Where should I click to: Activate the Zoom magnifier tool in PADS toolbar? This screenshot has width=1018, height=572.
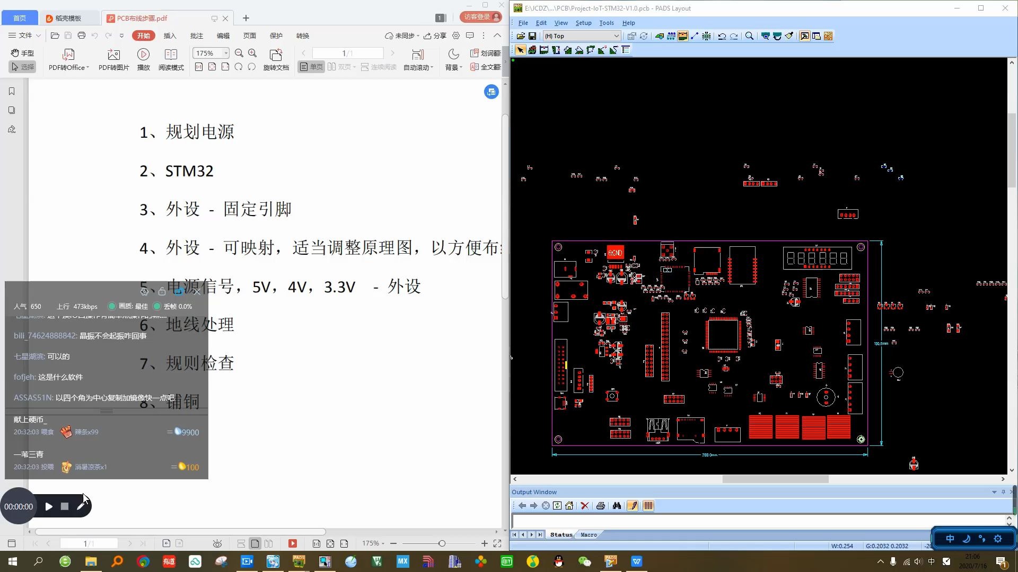(750, 35)
